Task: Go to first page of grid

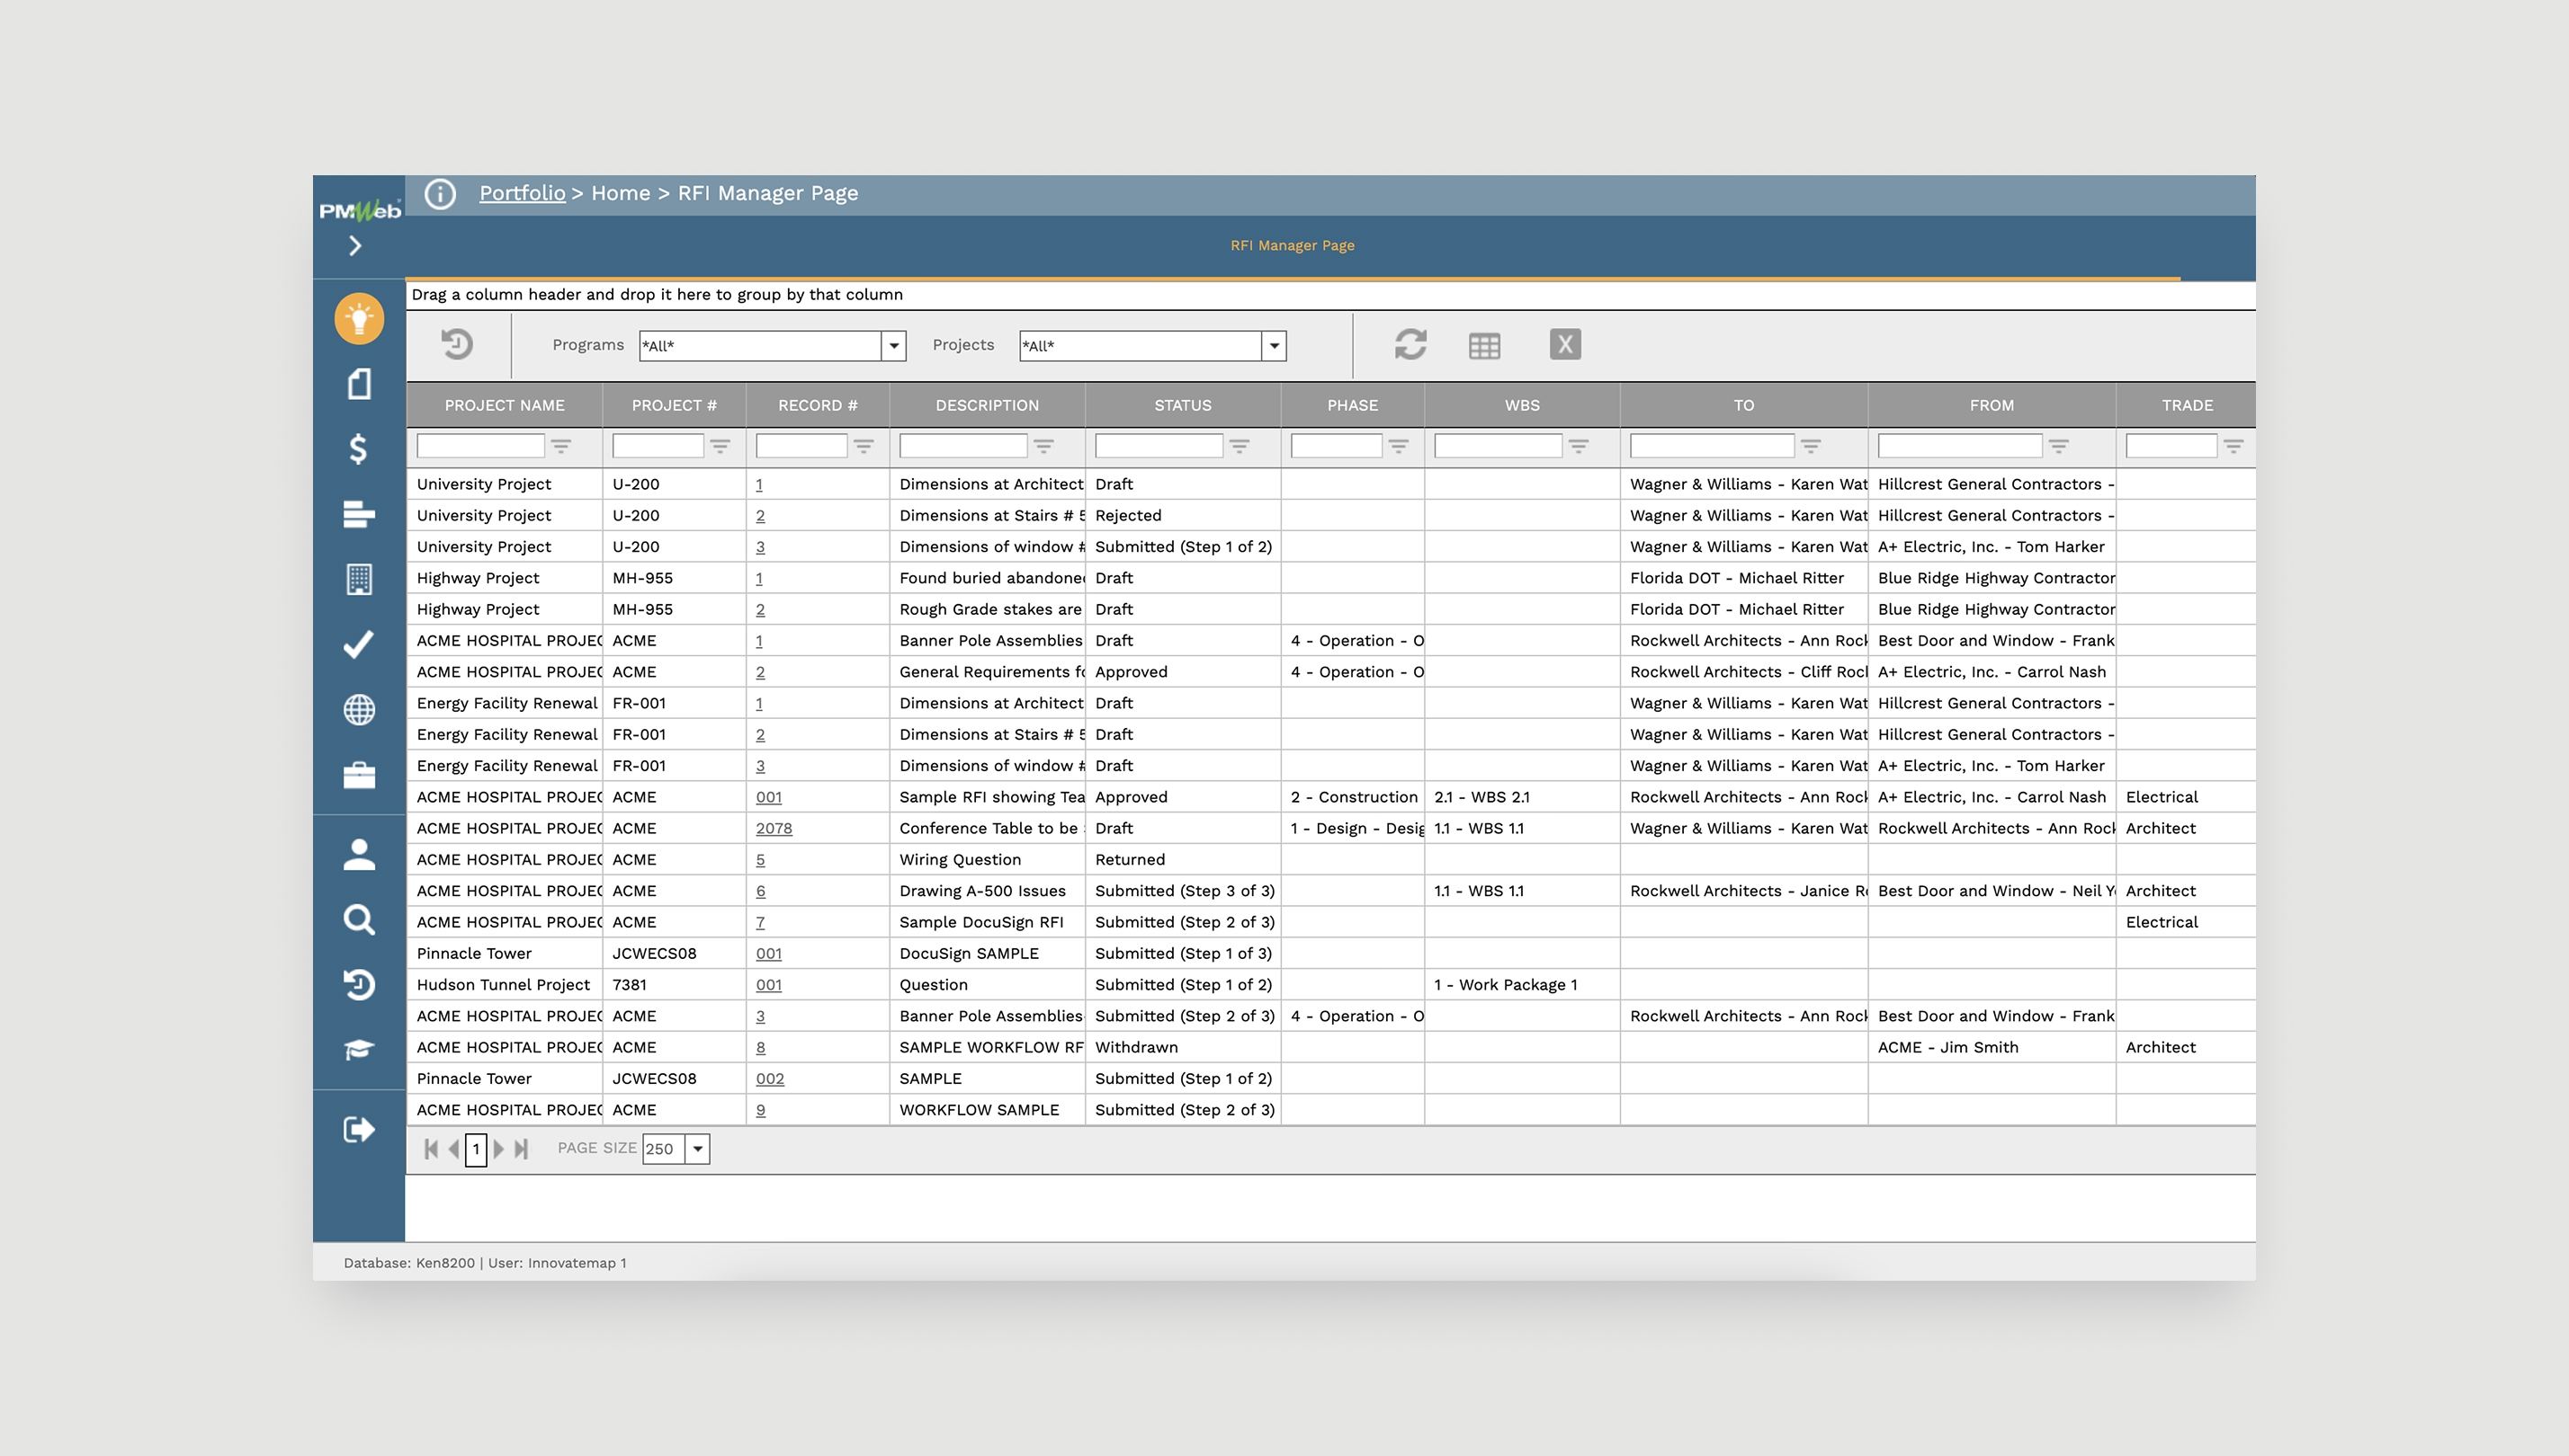Action: (432, 1149)
